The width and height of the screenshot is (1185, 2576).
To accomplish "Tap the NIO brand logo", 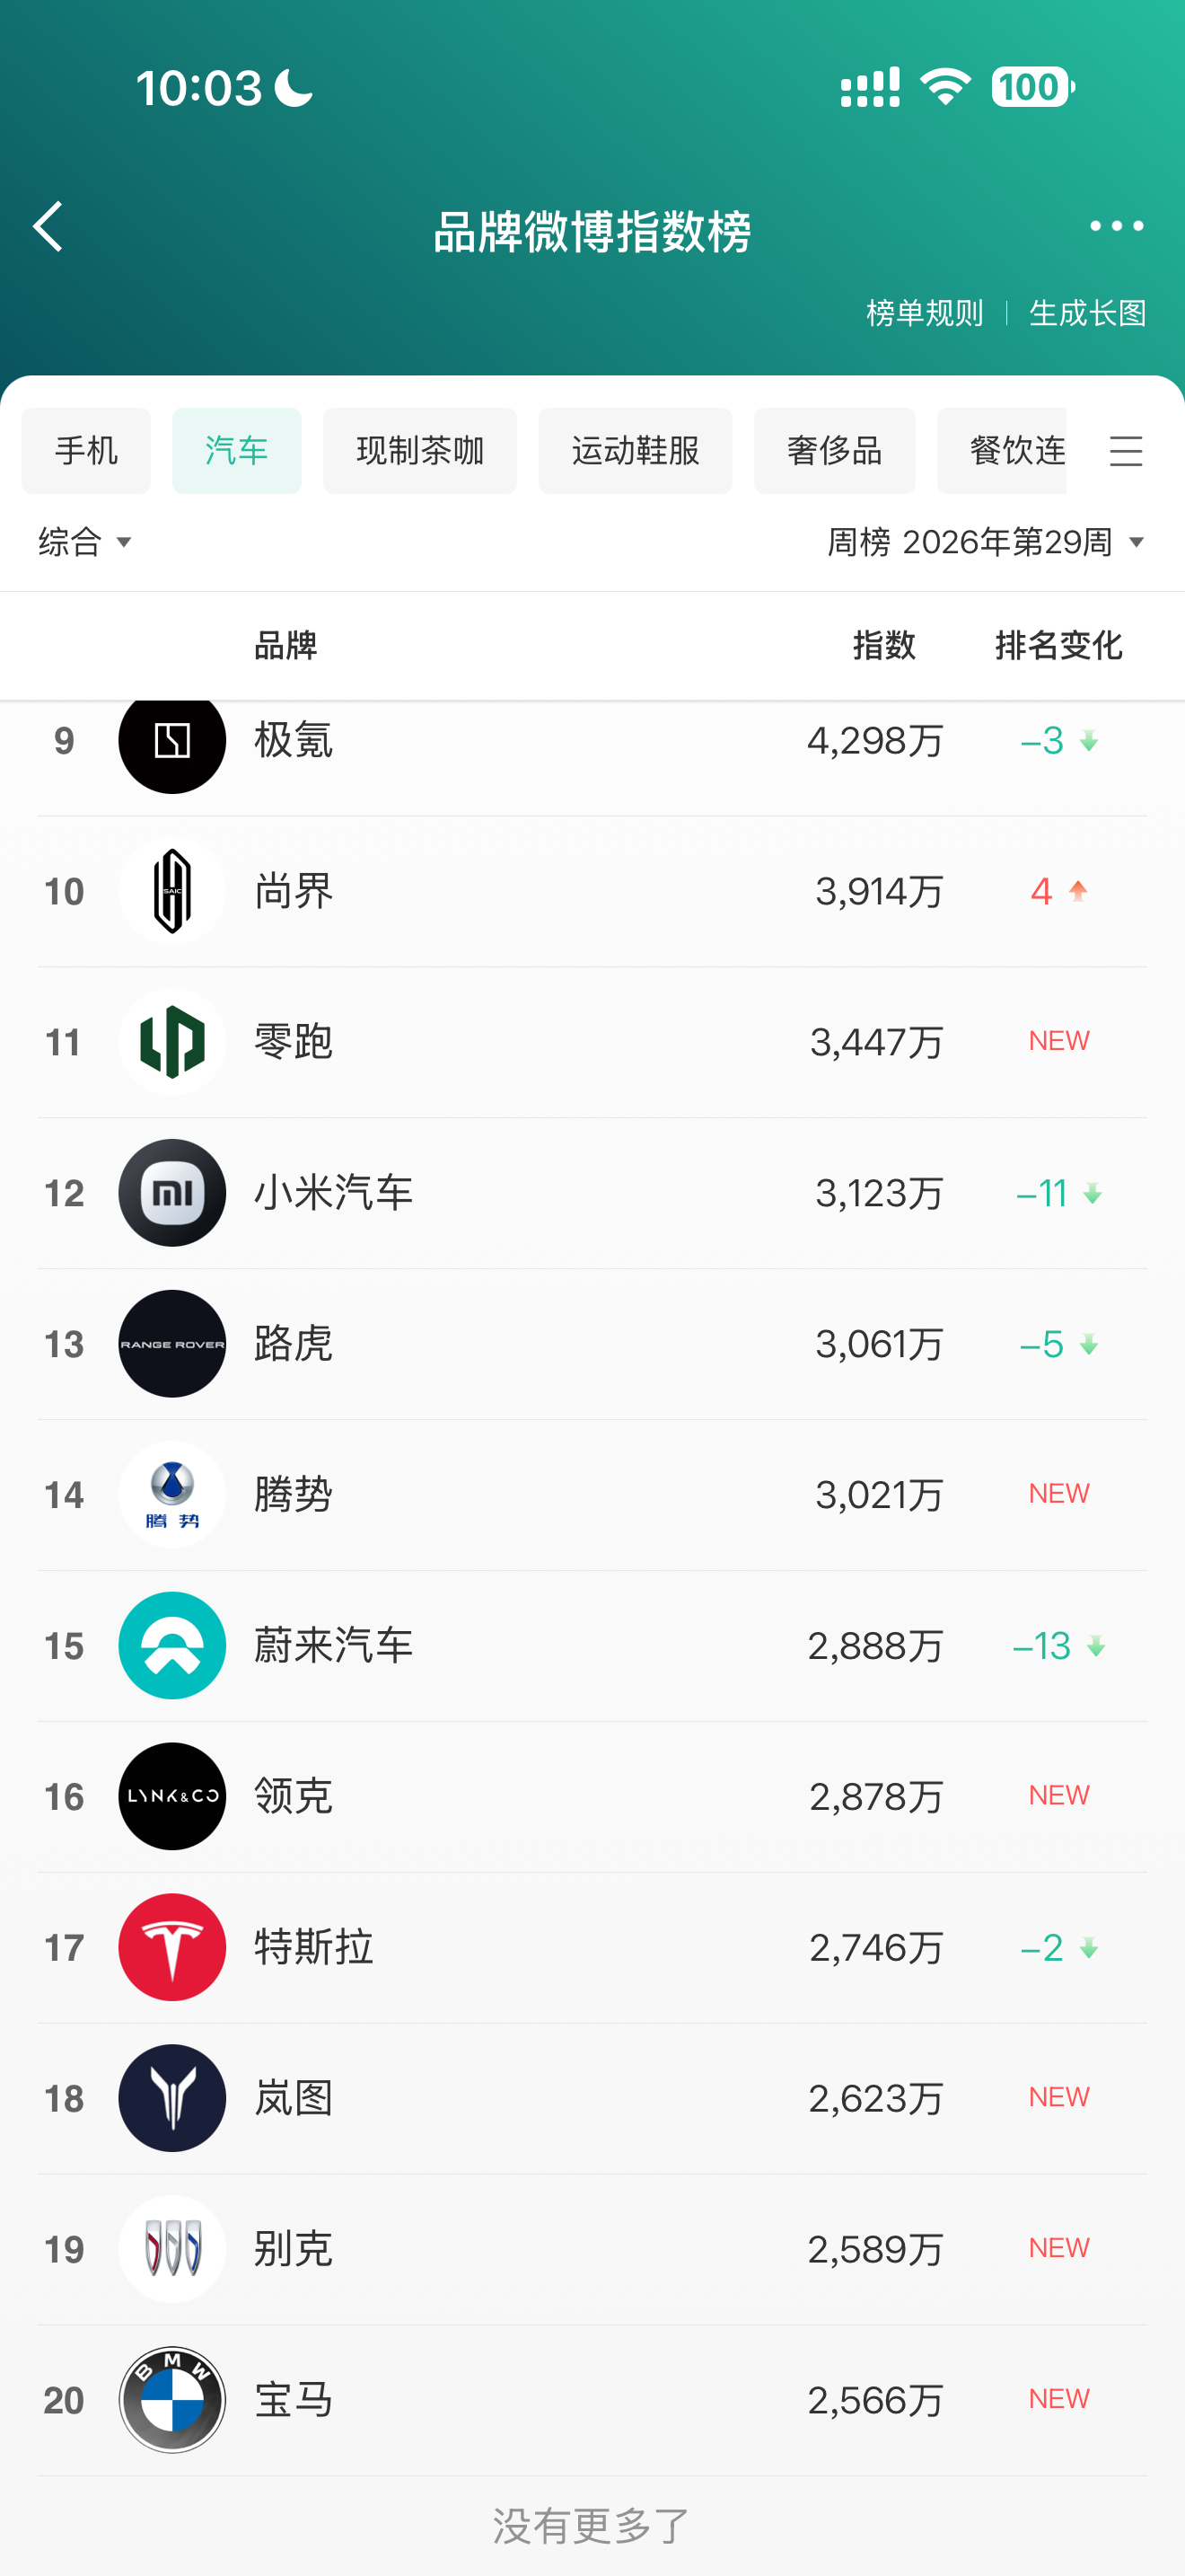I will (x=171, y=1645).
